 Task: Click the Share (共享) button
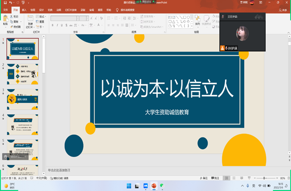pyautogui.click(x=285, y=9)
